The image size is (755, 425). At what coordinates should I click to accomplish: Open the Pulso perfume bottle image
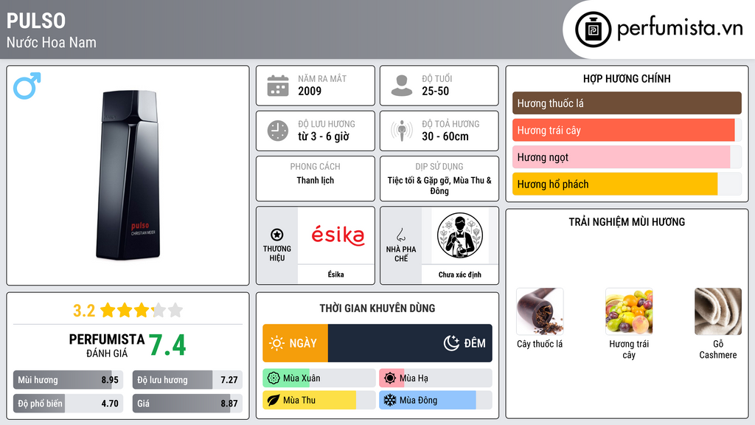click(128, 175)
